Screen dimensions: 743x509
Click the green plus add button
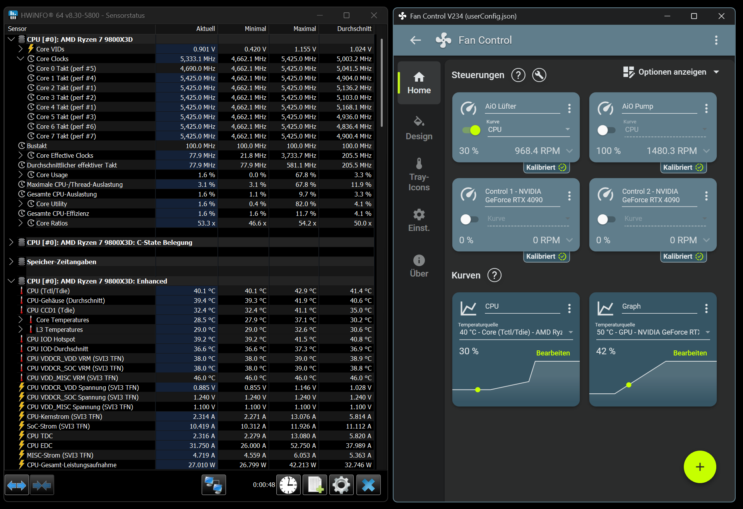699,467
